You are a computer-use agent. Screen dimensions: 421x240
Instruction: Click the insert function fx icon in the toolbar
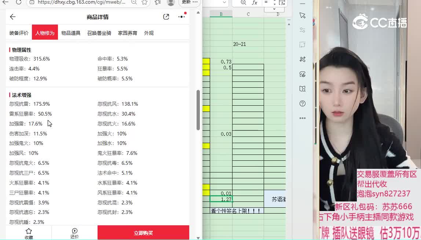254,3
